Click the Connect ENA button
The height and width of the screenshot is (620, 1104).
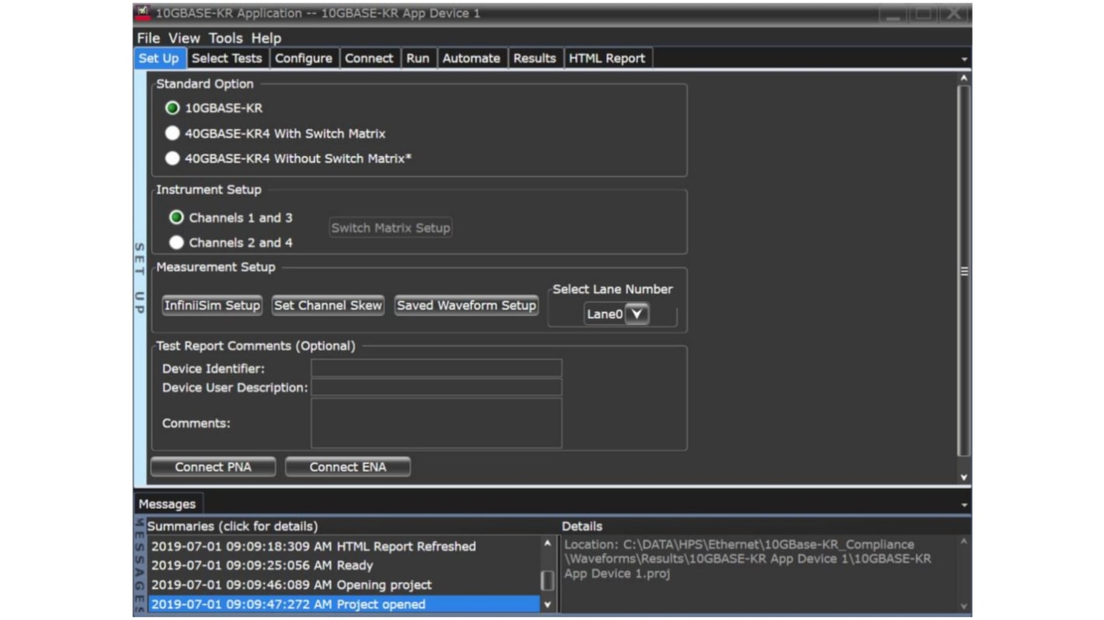pyautogui.click(x=348, y=467)
